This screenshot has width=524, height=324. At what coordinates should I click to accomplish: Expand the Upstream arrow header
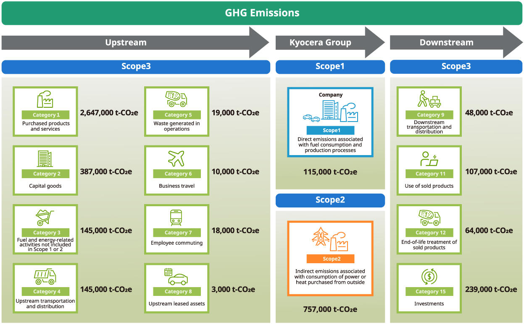point(126,42)
